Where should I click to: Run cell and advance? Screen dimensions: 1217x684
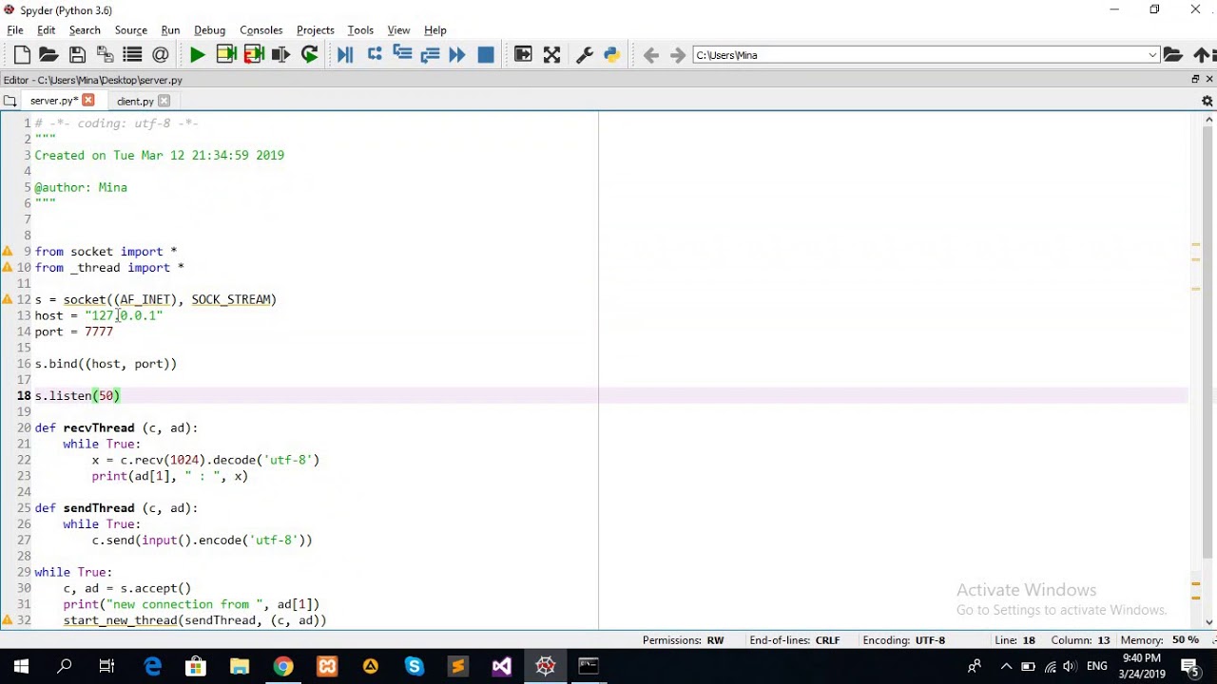(254, 55)
